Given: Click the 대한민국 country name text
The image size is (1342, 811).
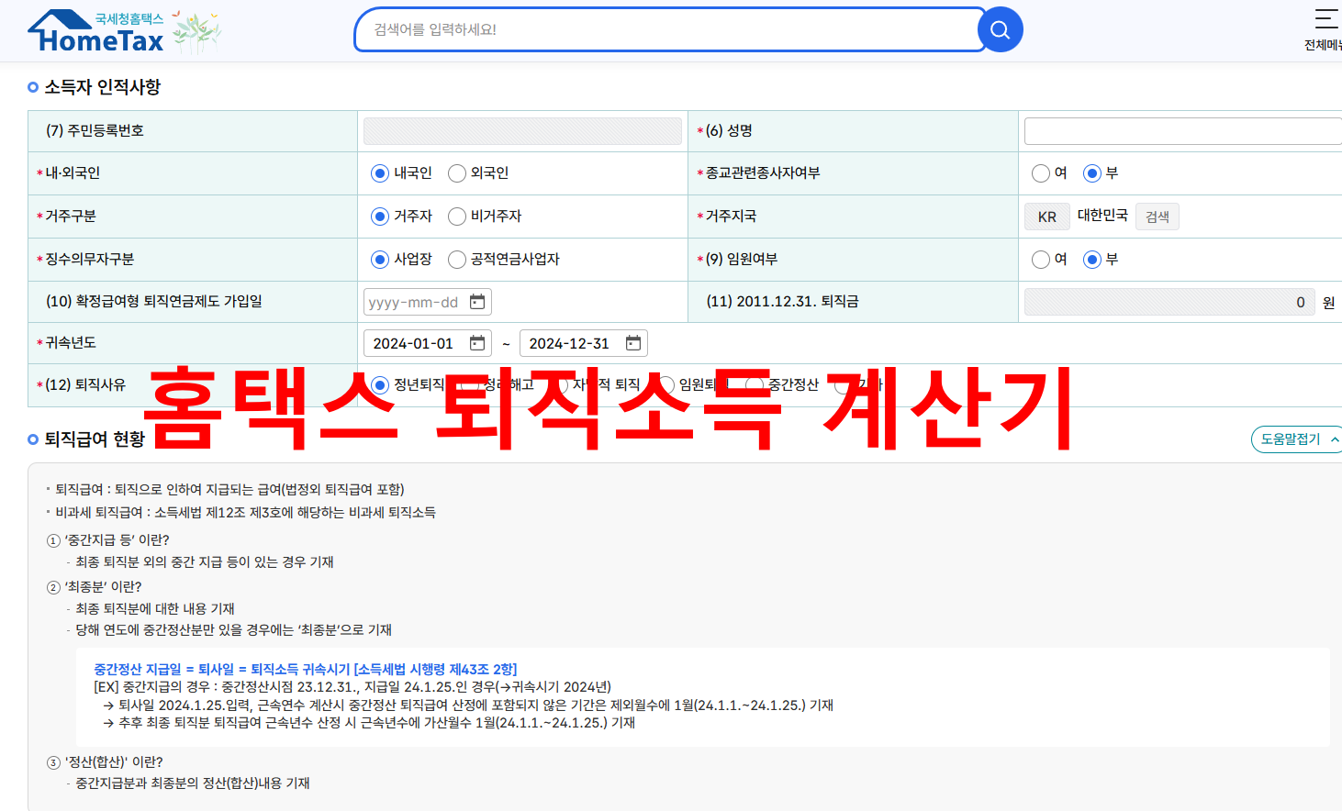Looking at the screenshot, I should point(1102,215).
